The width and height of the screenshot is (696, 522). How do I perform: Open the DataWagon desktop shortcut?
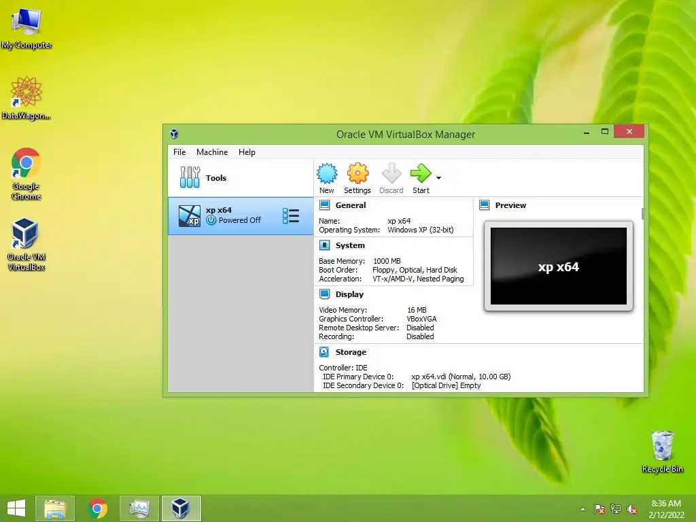pyautogui.click(x=27, y=99)
